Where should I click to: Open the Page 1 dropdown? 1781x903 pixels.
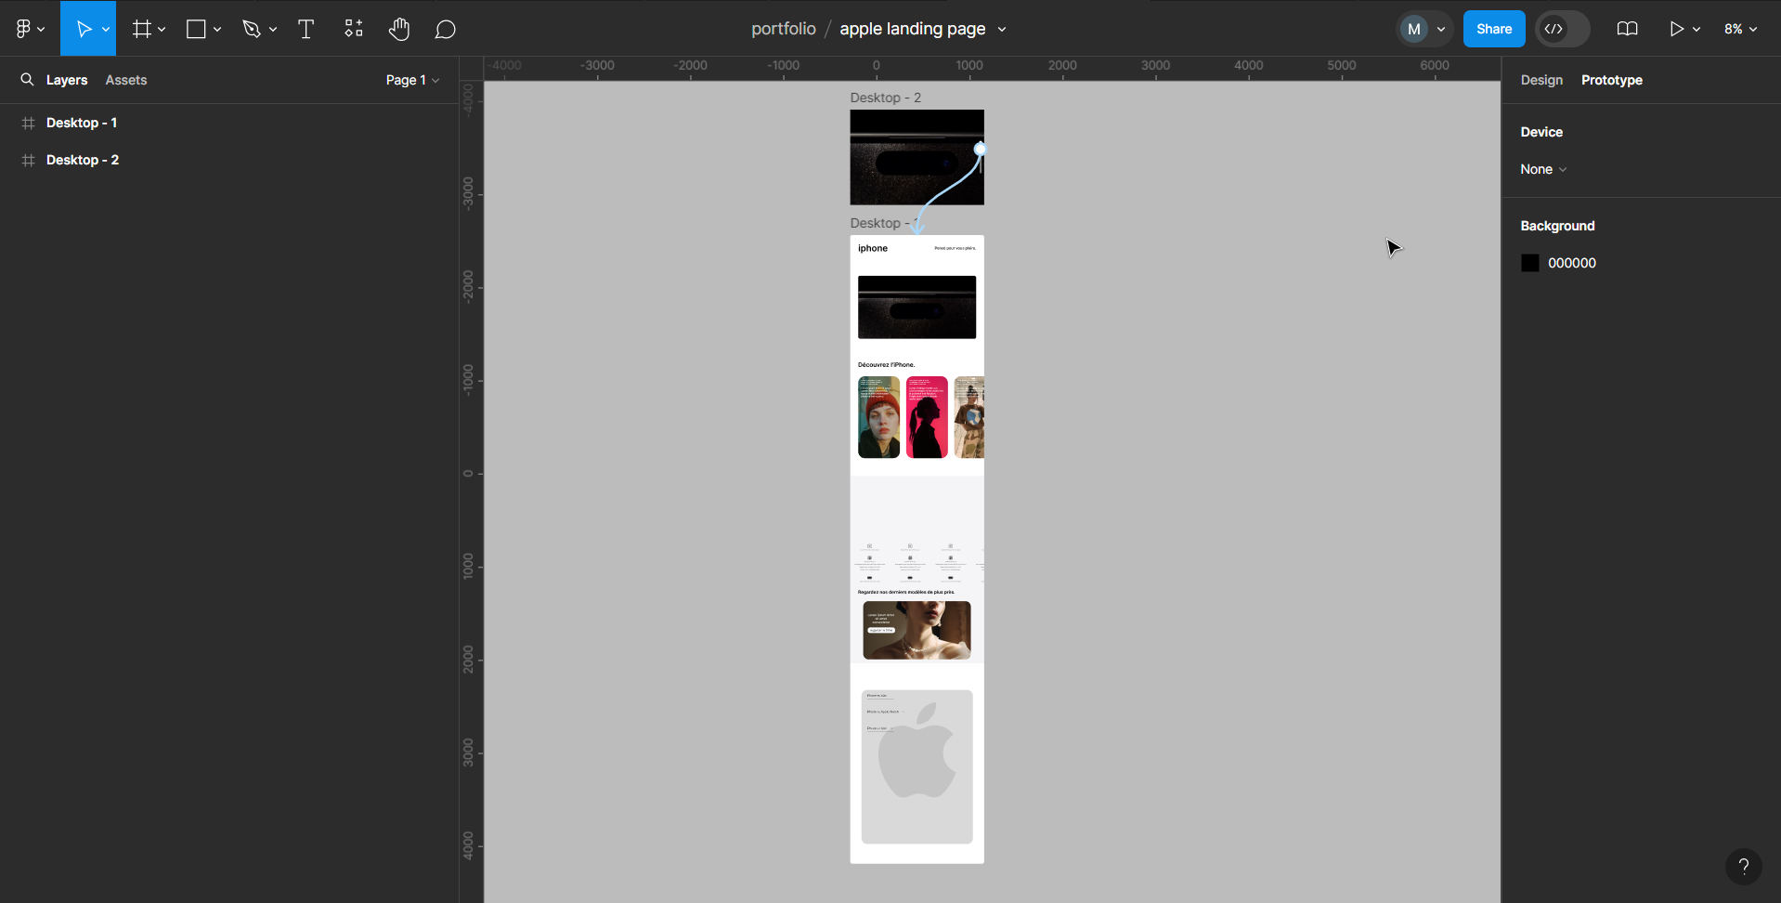tap(412, 80)
